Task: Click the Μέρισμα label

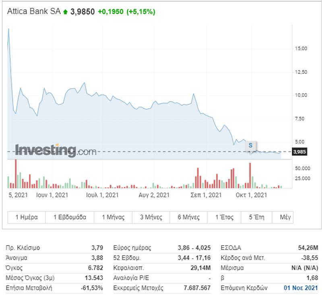Action: (232, 268)
